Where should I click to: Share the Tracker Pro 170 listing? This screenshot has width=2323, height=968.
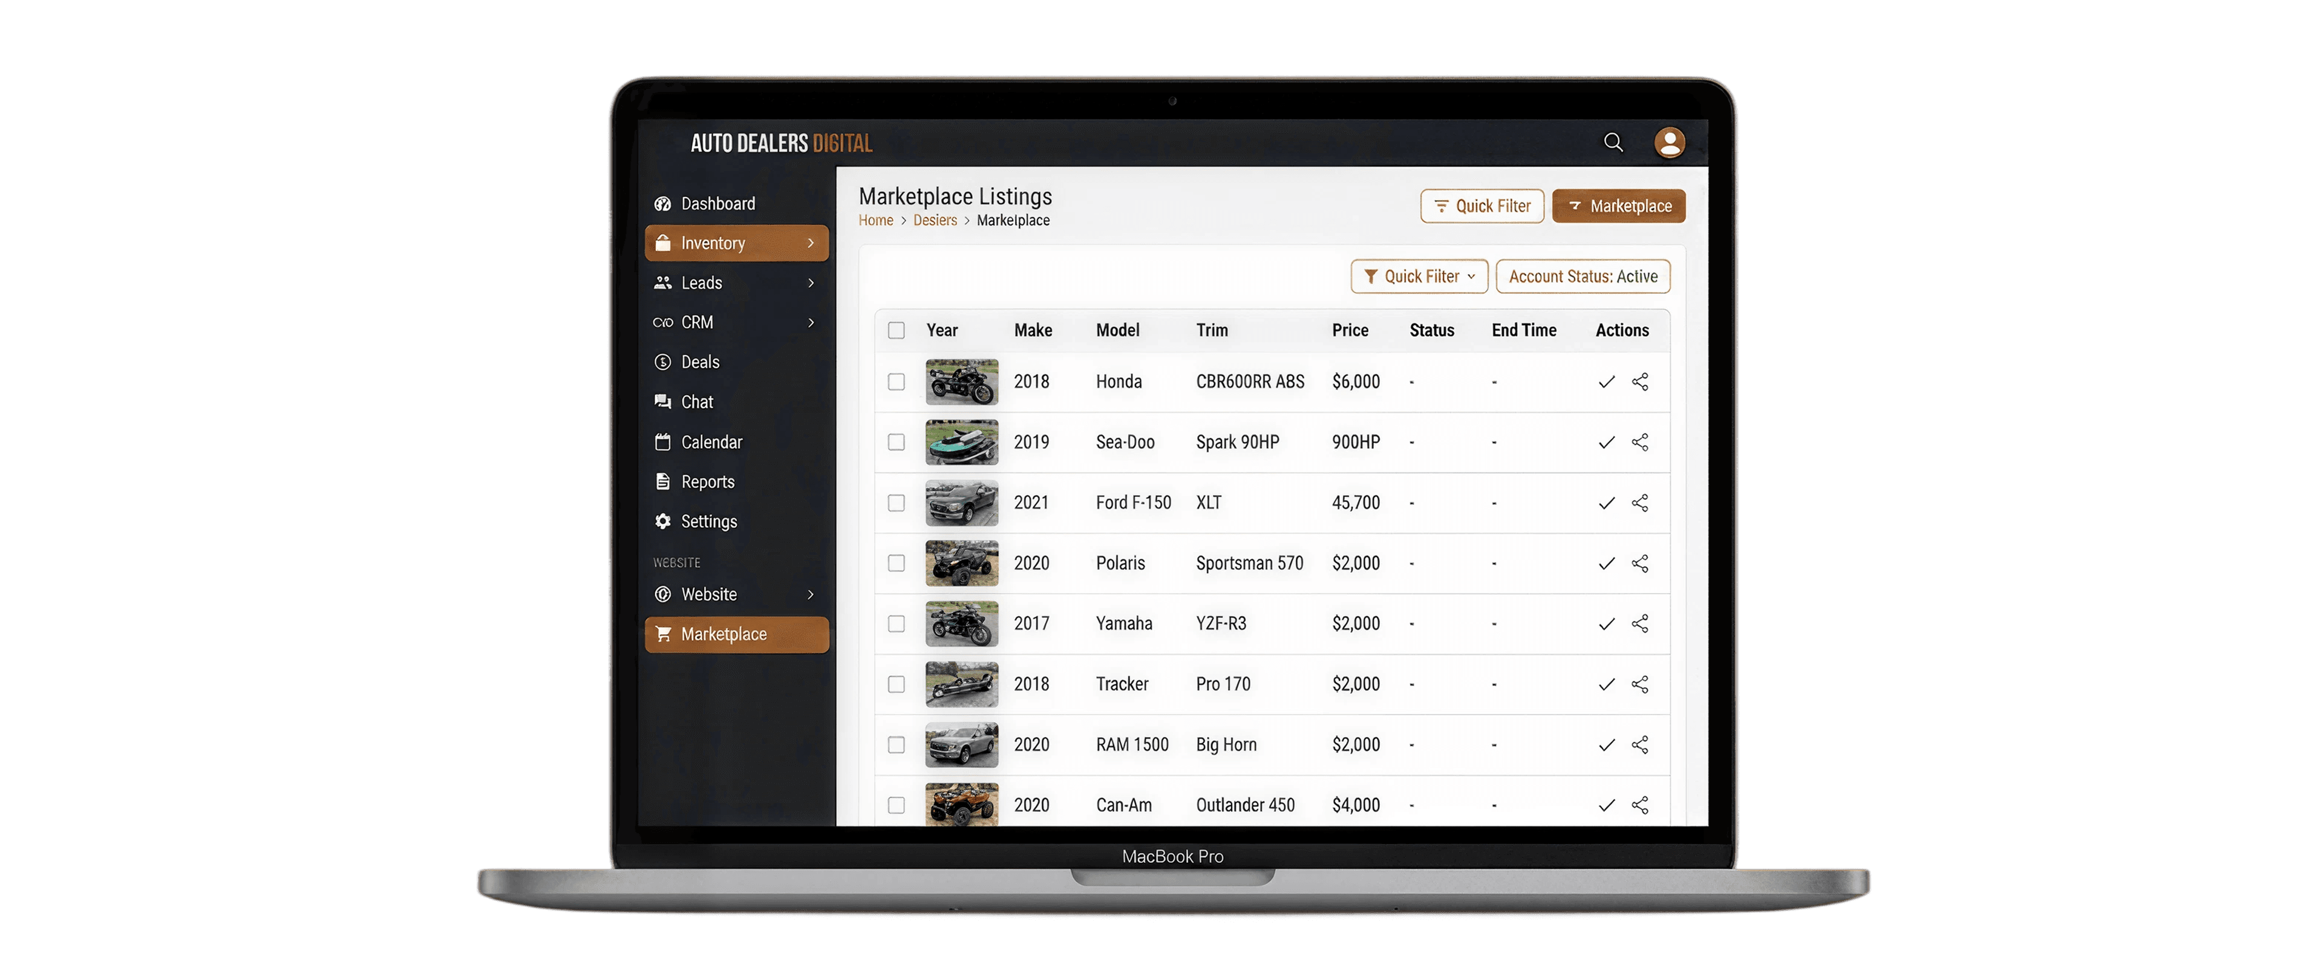[1641, 684]
